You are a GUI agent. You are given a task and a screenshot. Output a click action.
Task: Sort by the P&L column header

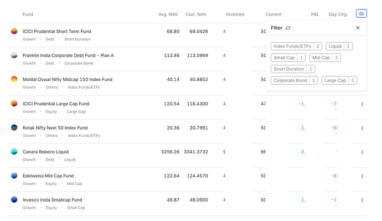point(315,14)
